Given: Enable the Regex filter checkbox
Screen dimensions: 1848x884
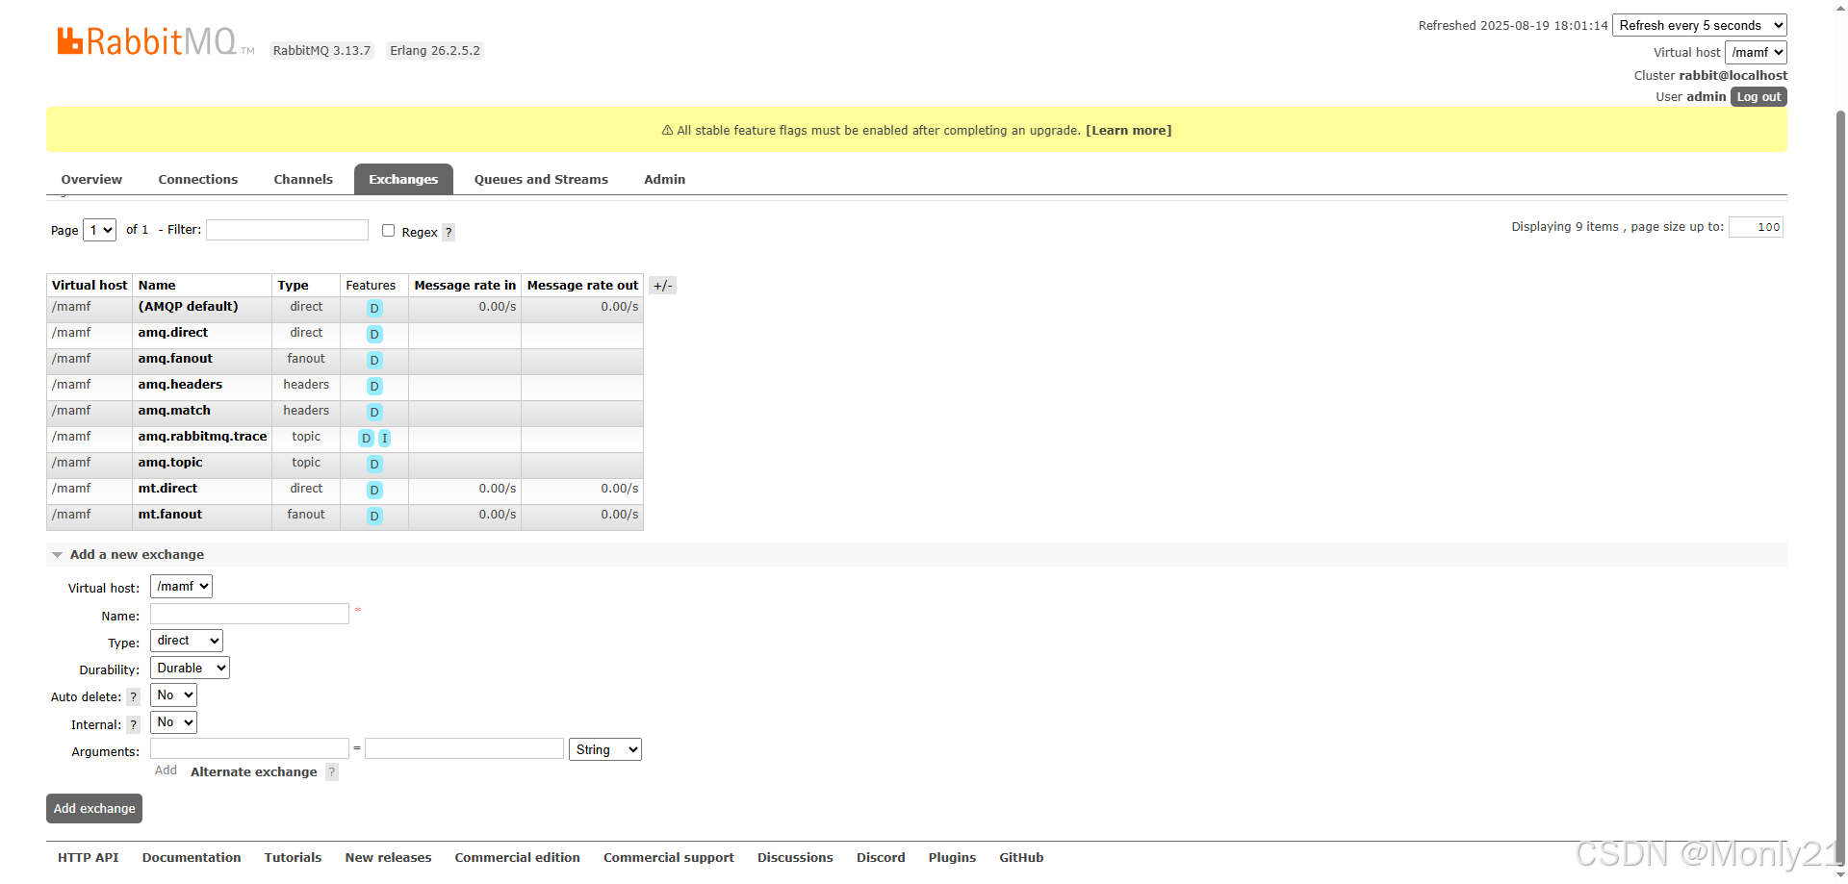Looking at the screenshot, I should click(x=388, y=231).
